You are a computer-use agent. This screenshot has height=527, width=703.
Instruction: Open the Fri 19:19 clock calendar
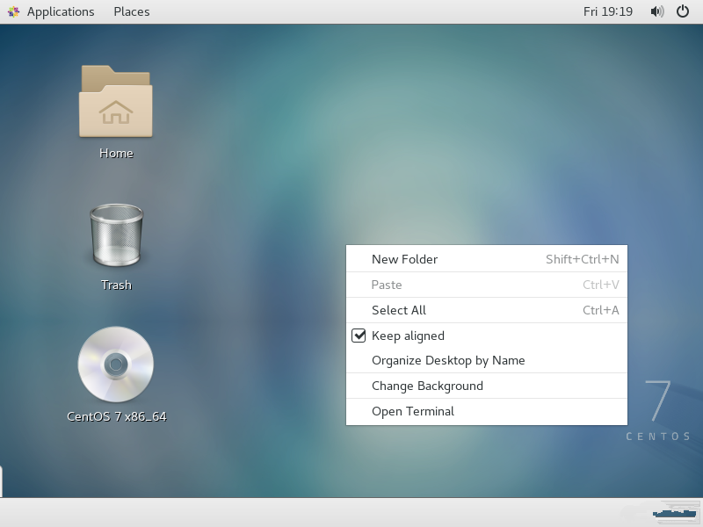click(607, 11)
